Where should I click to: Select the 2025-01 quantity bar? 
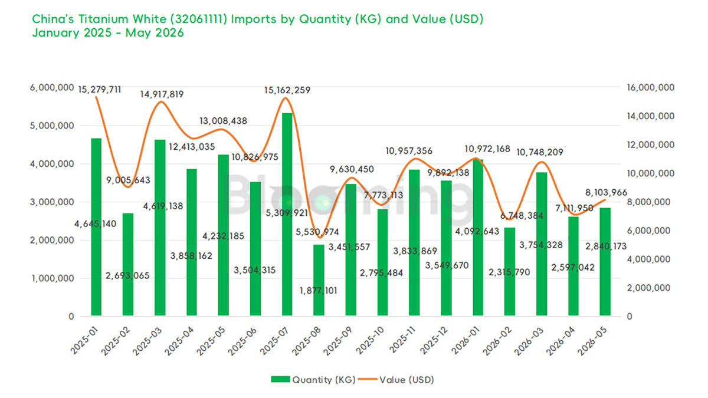point(96,227)
